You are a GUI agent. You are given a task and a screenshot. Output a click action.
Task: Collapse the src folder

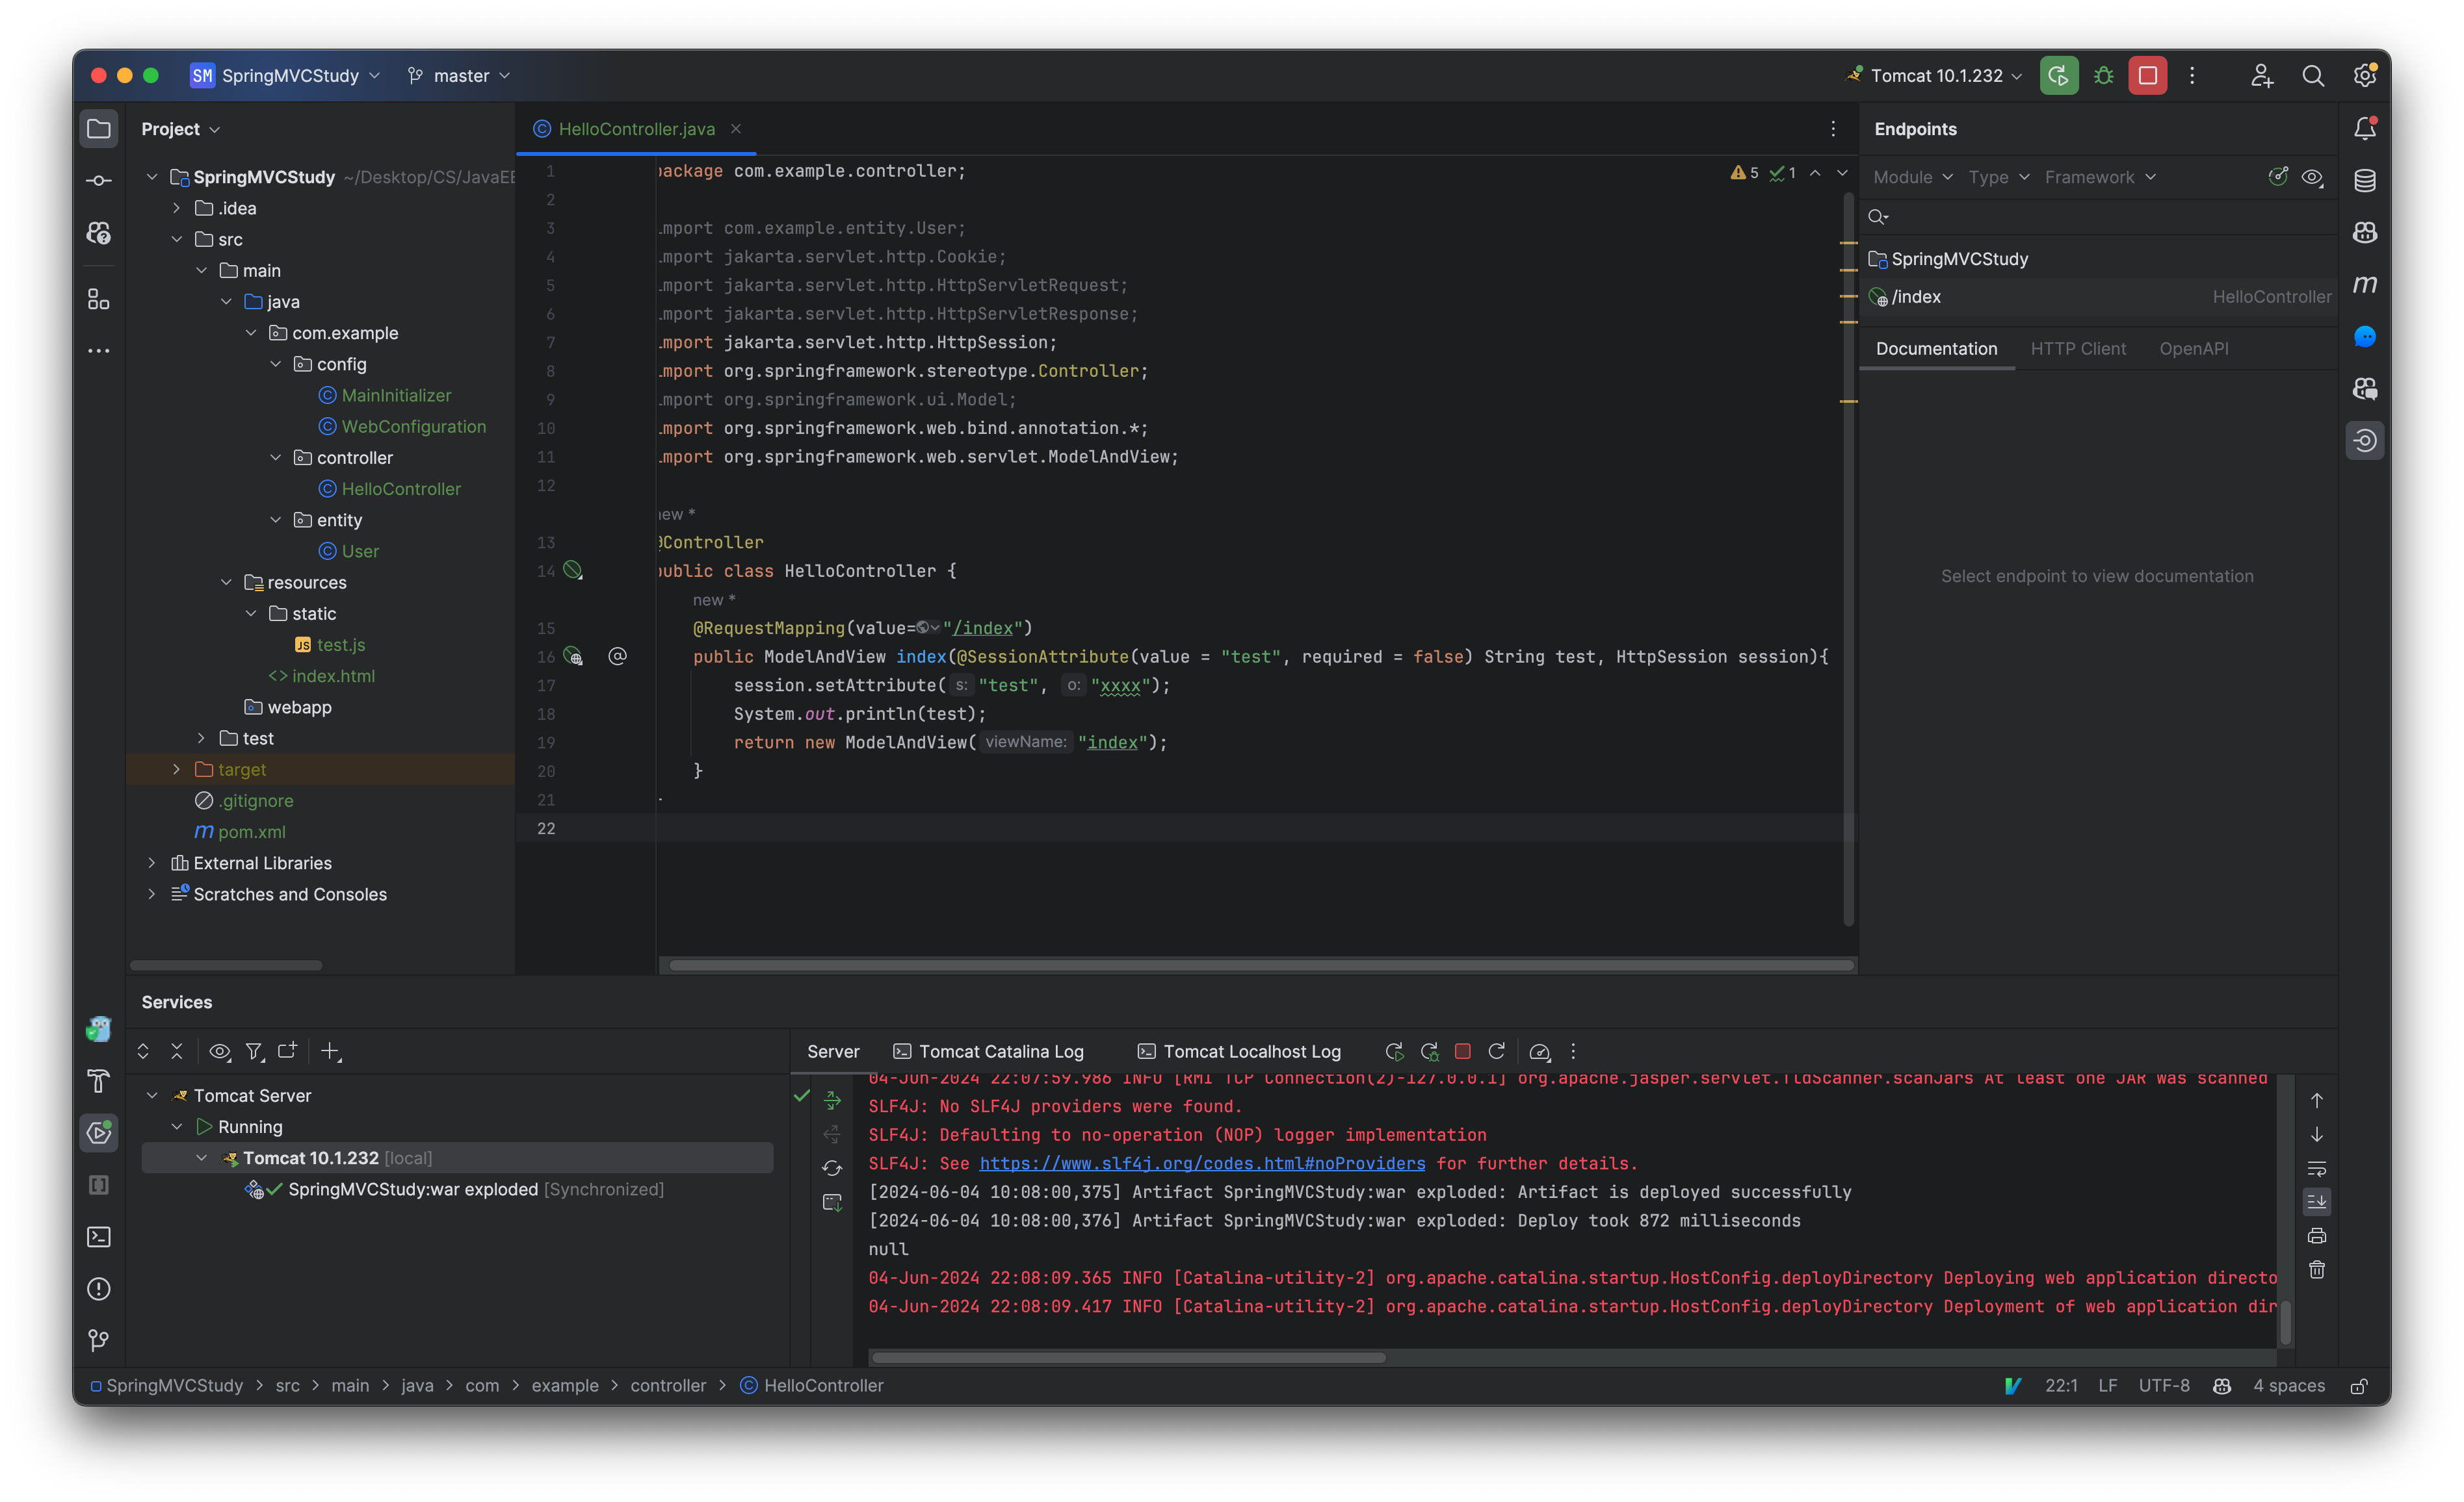pyautogui.click(x=177, y=239)
